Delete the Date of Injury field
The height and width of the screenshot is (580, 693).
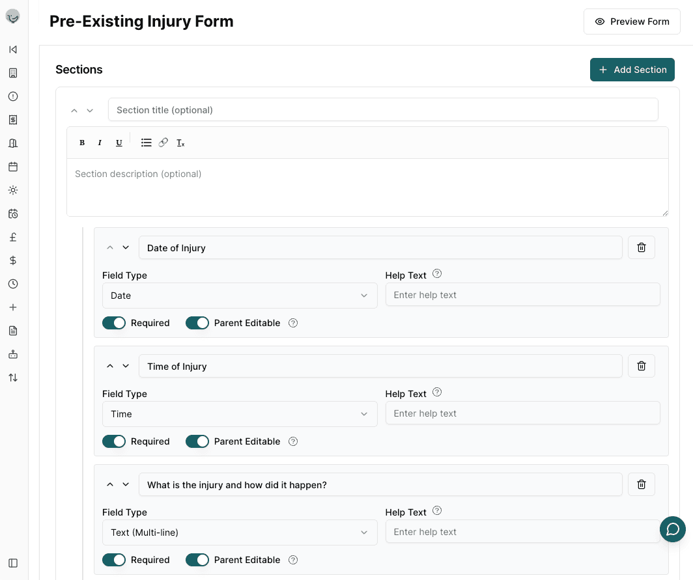pos(641,247)
